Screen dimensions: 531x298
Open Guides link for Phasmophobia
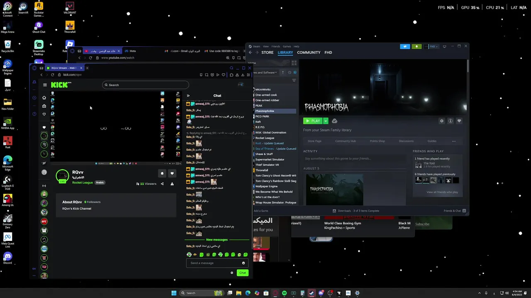coord(432,141)
